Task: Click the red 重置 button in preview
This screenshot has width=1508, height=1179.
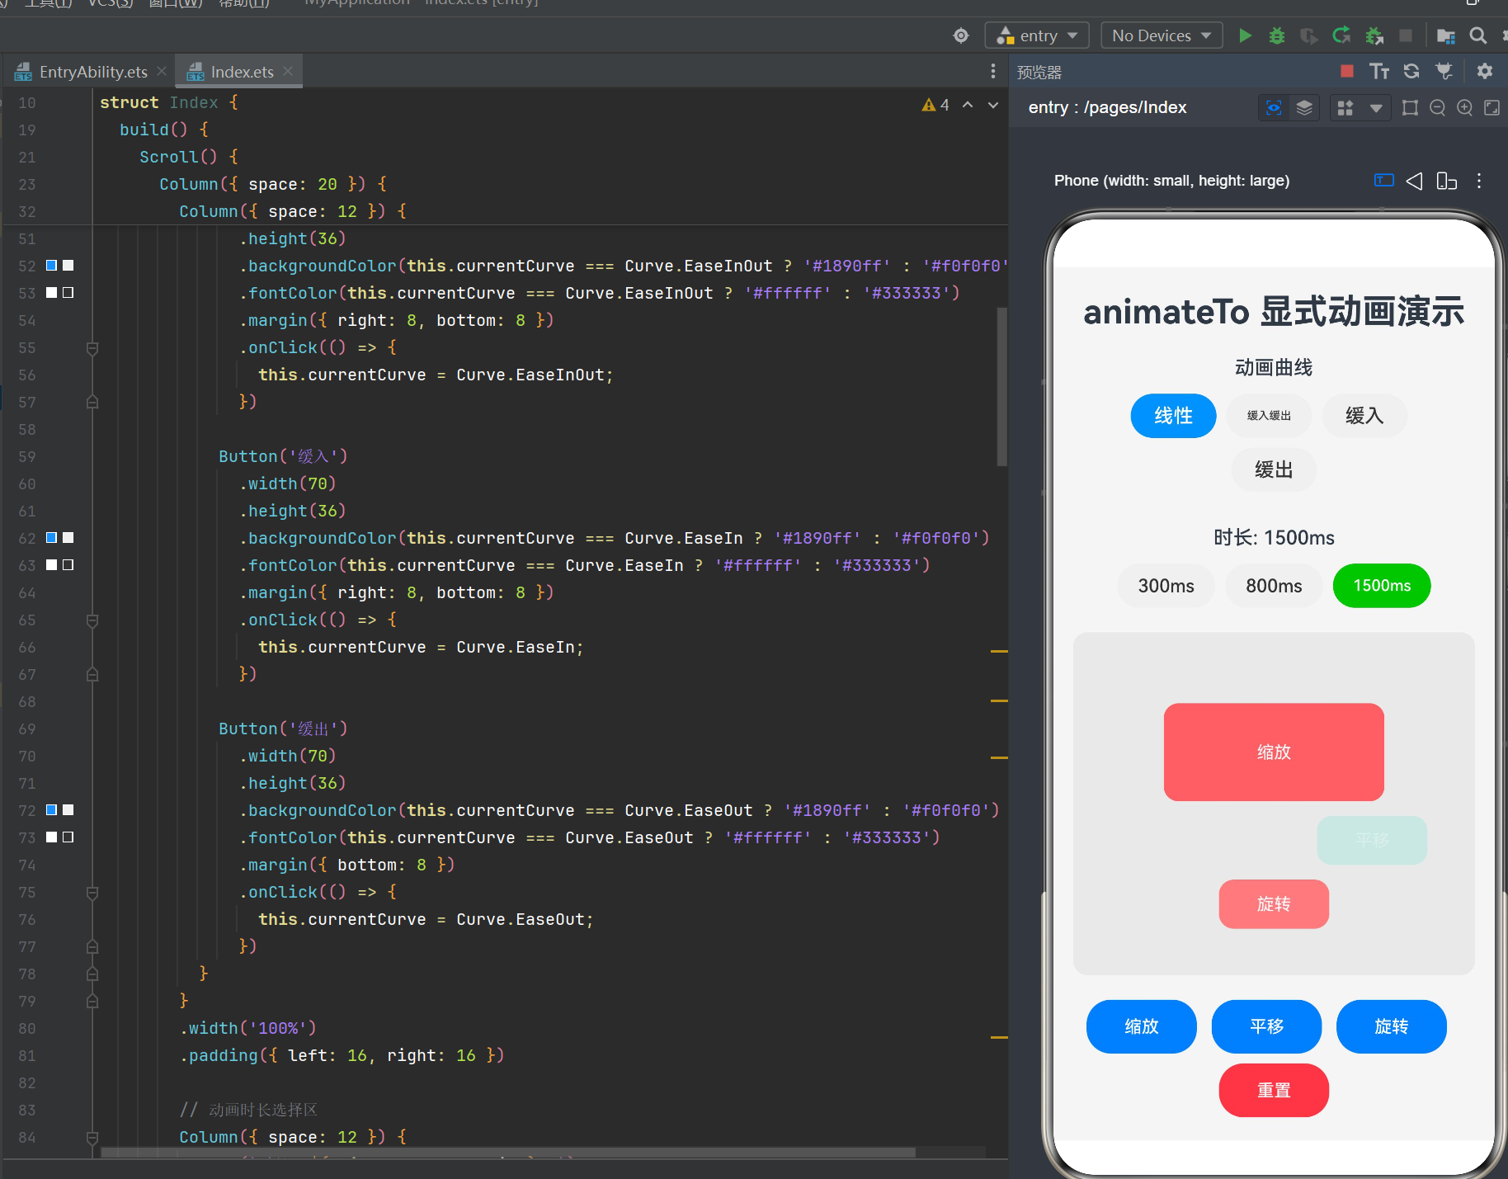Action: click(x=1274, y=1091)
